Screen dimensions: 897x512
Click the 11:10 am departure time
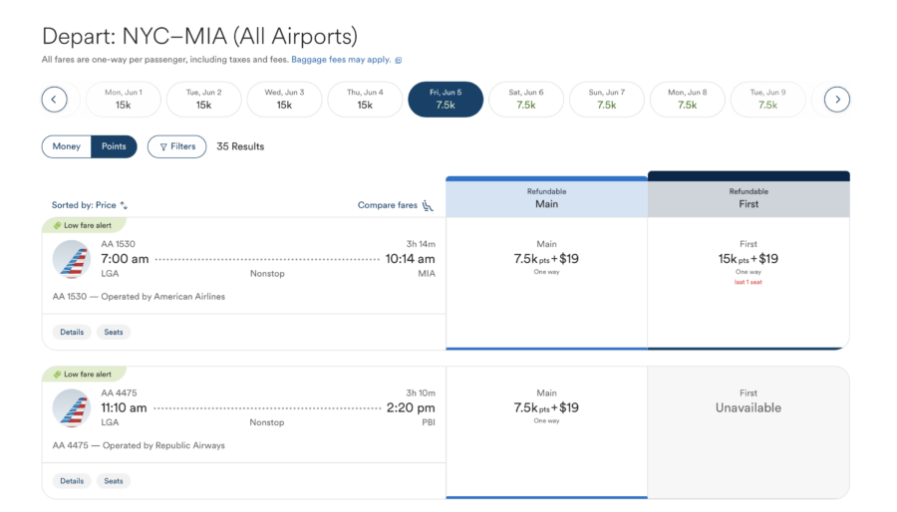pos(124,408)
